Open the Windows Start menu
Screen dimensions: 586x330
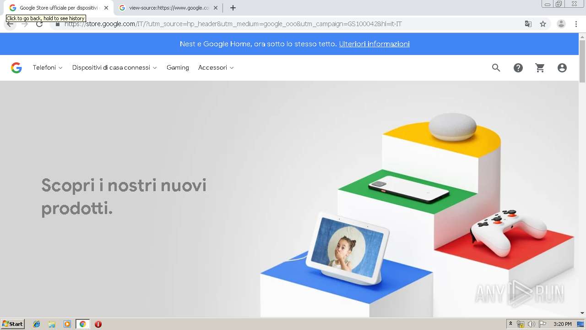click(x=13, y=324)
